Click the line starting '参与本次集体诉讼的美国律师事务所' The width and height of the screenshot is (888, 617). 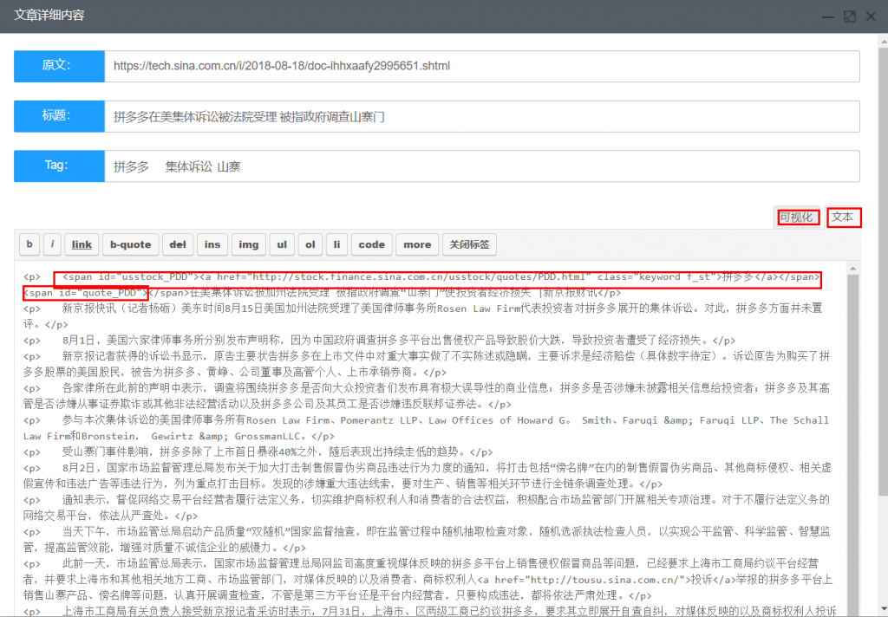(x=426, y=428)
